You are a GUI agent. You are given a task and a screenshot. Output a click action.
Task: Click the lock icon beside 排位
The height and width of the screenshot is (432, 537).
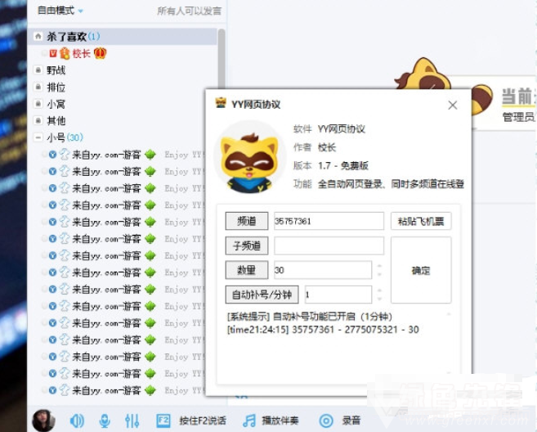click(x=38, y=87)
